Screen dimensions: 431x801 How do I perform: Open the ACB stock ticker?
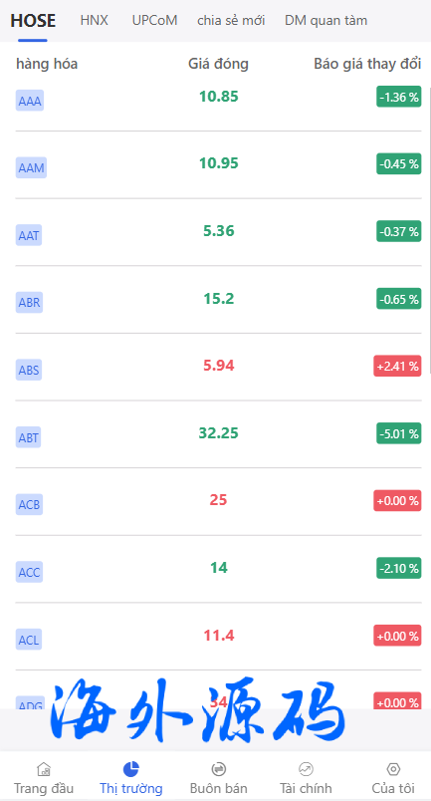pos(29,505)
